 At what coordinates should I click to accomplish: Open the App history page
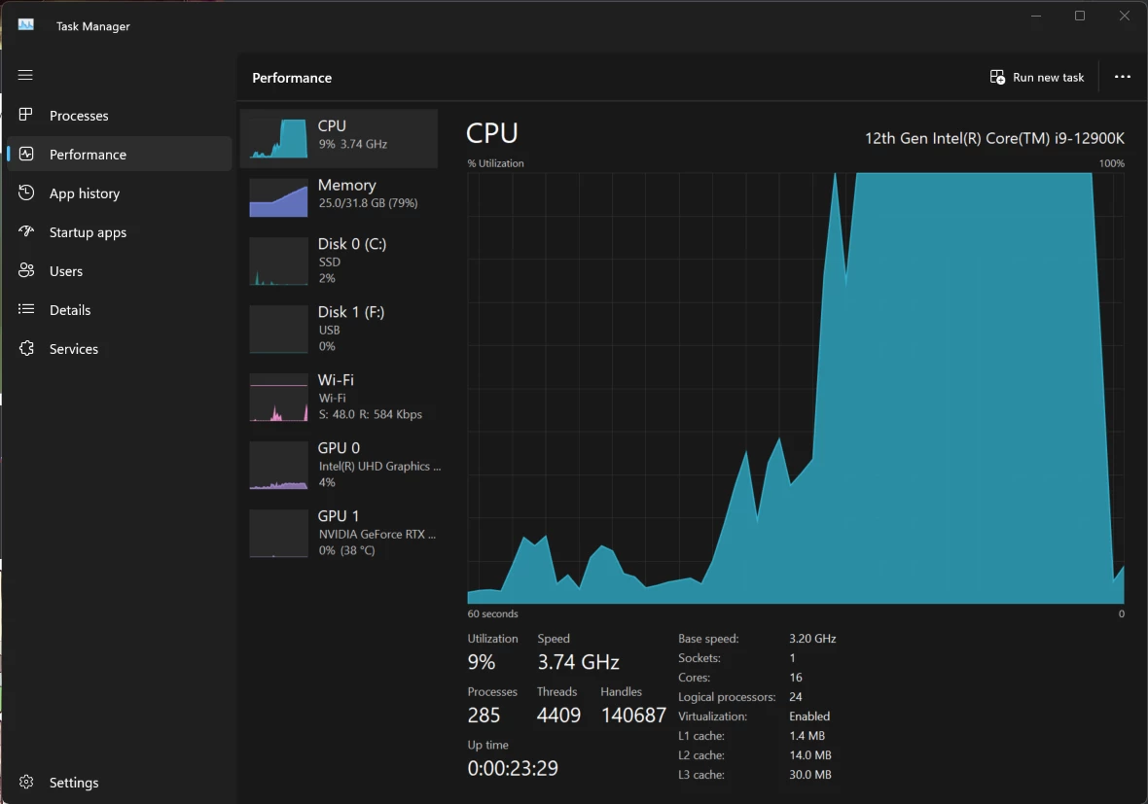click(x=120, y=193)
